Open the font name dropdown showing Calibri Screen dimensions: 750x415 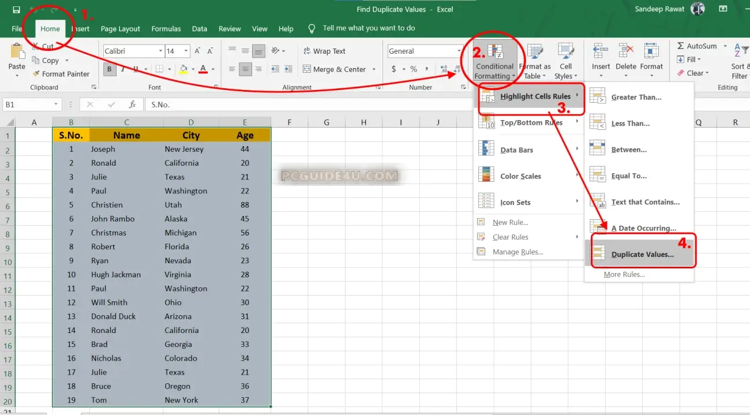[160, 51]
